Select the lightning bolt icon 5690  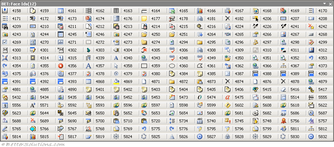[x=61, y=121]
